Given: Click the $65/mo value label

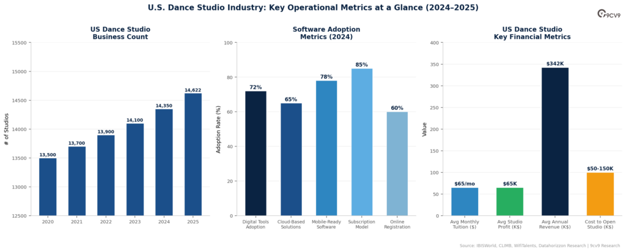Looking at the screenshot, I should 465,184.
